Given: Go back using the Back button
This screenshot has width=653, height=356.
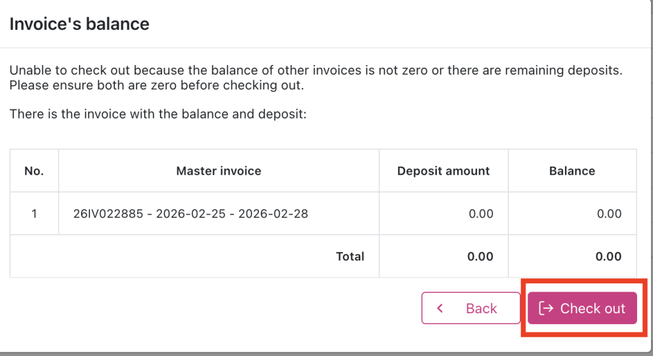Looking at the screenshot, I should 471,309.
